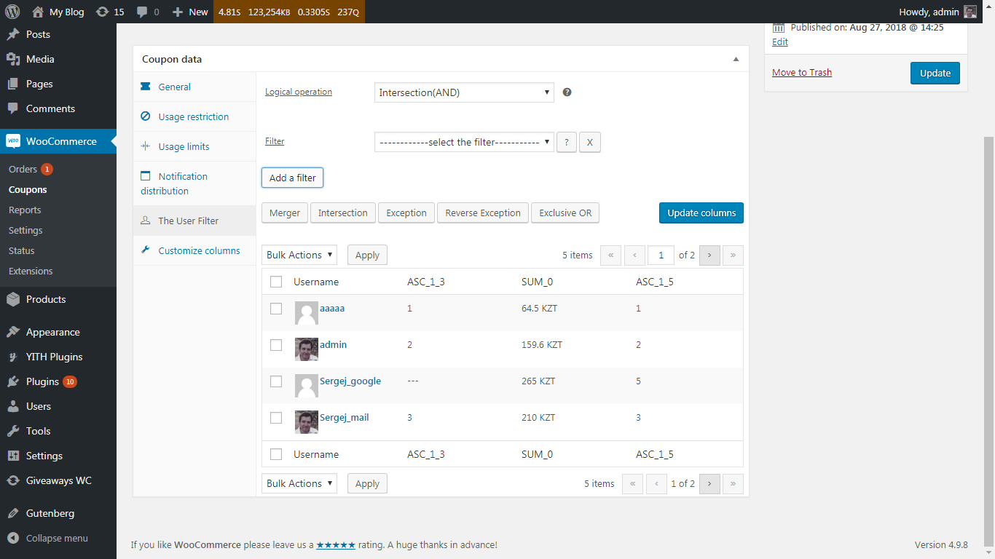Check the admin row checkbox
Screen dimensions: 995x559
[x=276, y=345]
